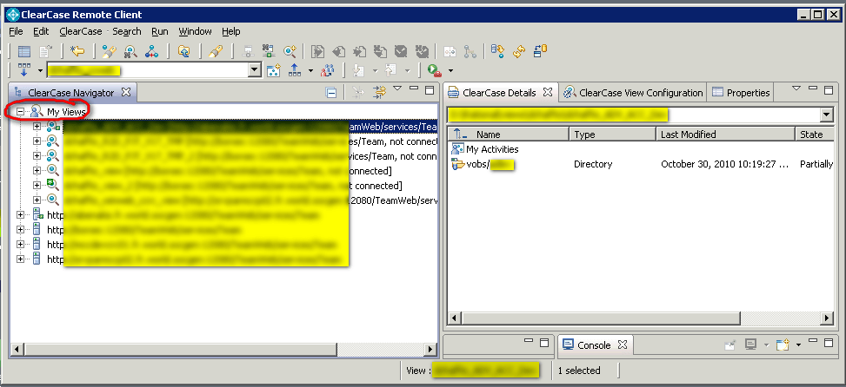Collapse the My Views tree node

point(21,111)
